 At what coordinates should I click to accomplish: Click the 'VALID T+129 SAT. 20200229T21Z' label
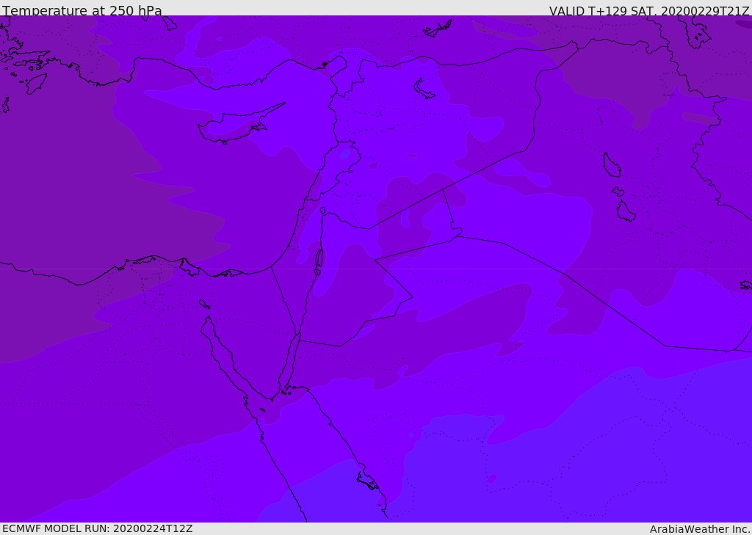pyautogui.click(x=649, y=11)
